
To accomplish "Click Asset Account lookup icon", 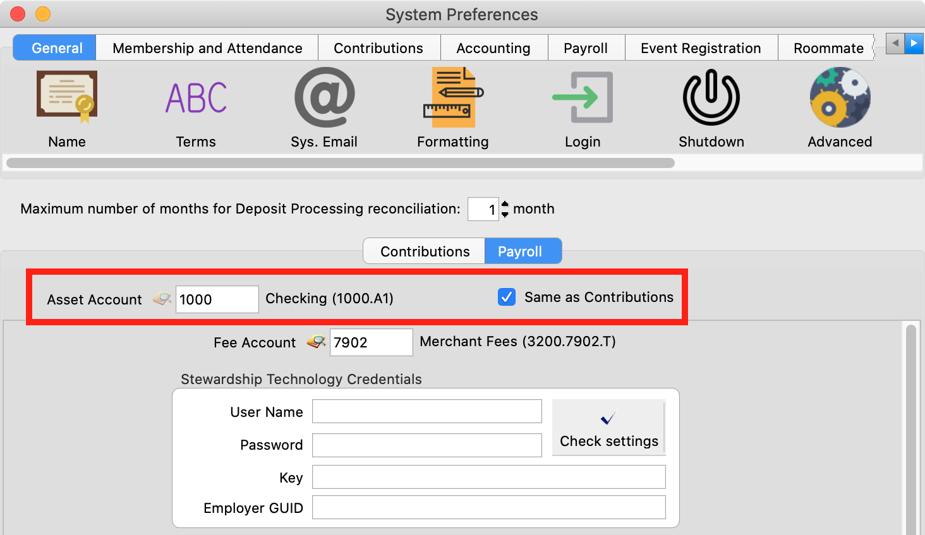I will pyautogui.click(x=162, y=299).
